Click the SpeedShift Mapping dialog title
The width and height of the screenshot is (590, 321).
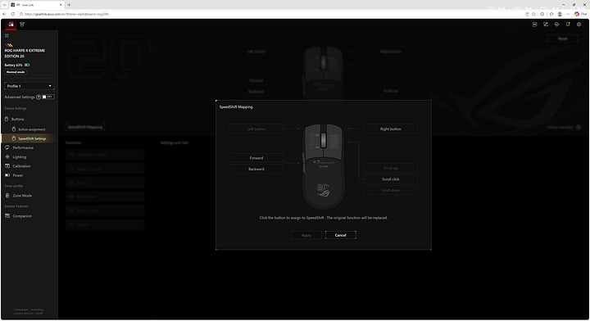236,107
